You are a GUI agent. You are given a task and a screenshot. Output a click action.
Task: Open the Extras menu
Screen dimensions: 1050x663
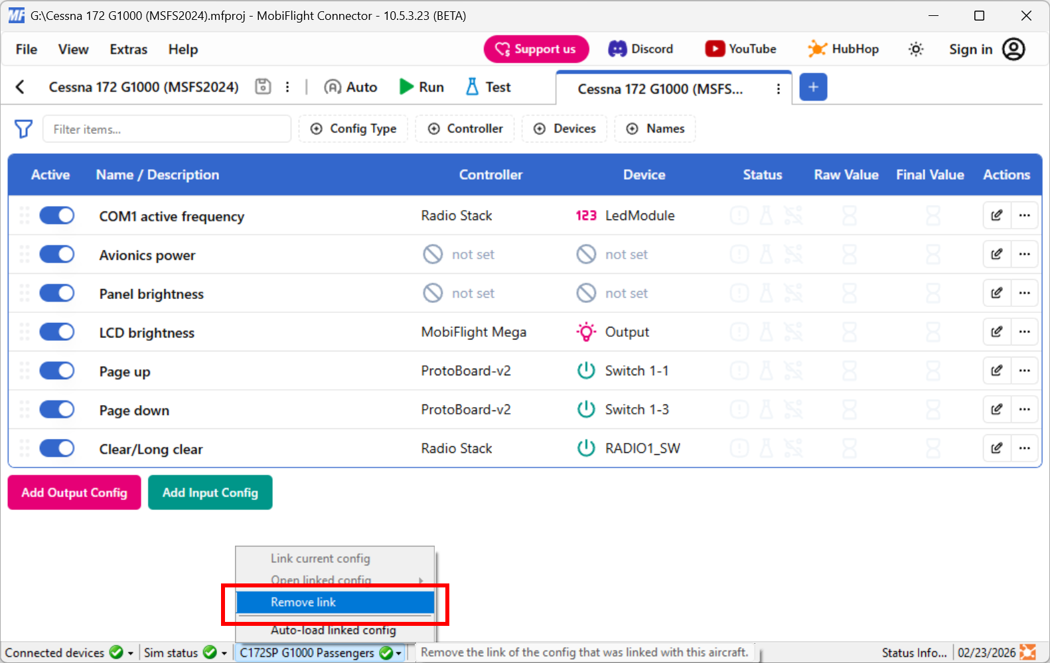(128, 50)
